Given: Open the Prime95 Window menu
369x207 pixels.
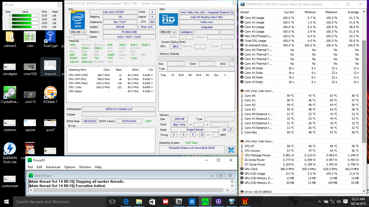Looking at the screenshot, I should [x=85, y=167].
